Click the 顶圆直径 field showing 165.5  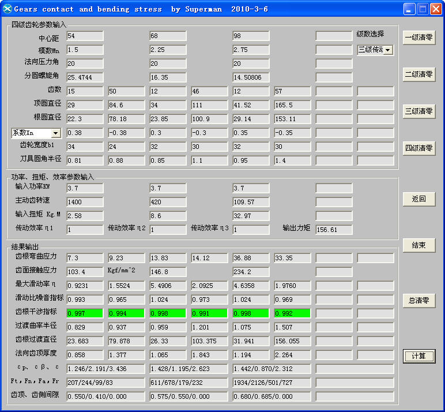coord(292,105)
